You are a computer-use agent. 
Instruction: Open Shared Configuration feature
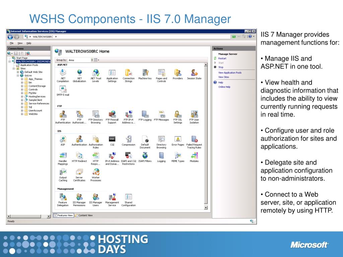128,200
